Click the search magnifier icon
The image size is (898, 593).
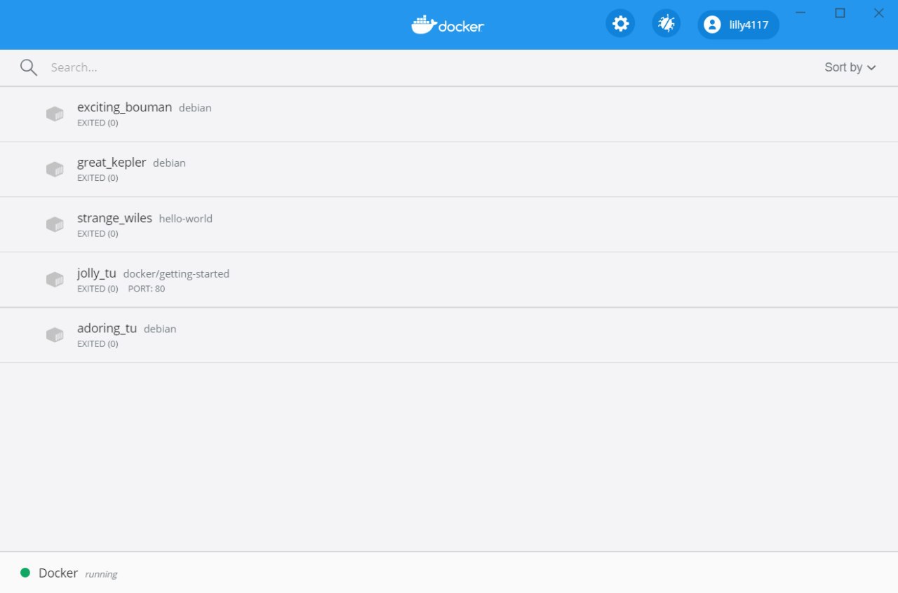tap(29, 67)
